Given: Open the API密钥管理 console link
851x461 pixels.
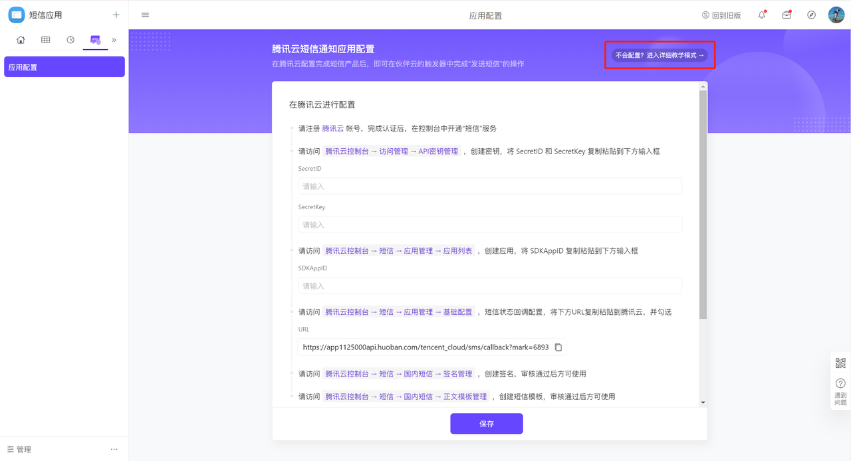Looking at the screenshot, I should pyautogui.click(x=392, y=151).
